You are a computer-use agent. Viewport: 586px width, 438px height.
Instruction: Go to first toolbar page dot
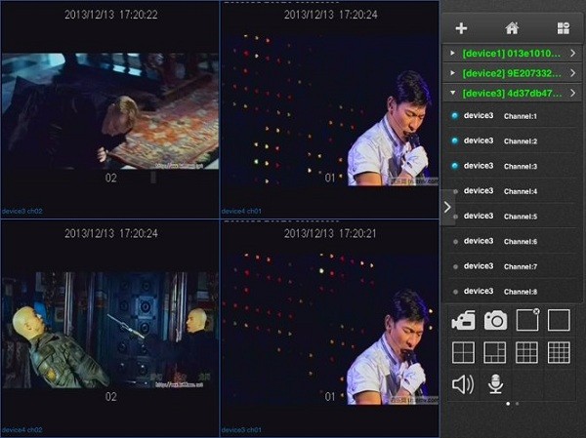click(508, 404)
